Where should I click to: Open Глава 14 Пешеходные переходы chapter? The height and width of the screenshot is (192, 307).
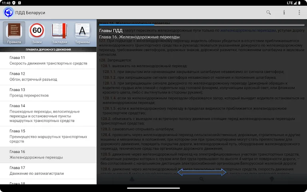[x=48, y=114]
